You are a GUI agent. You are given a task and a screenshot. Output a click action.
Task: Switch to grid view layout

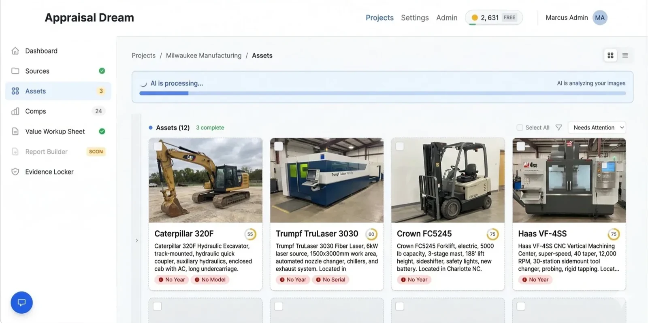click(610, 55)
